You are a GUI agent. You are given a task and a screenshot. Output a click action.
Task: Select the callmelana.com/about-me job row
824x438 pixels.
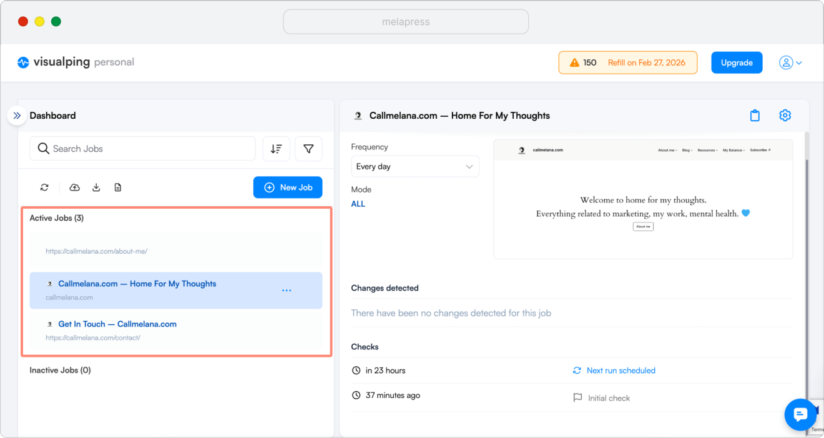pyautogui.click(x=176, y=251)
